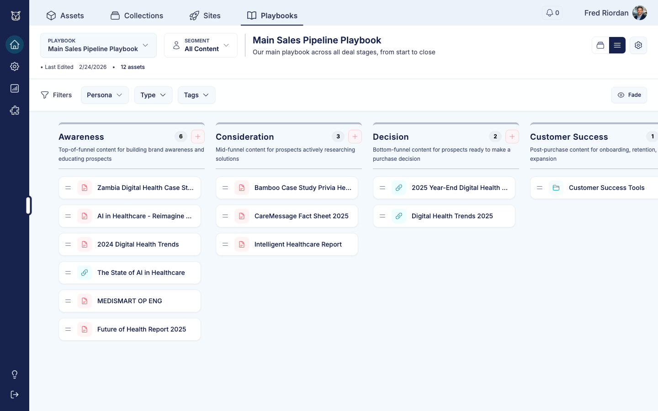Toggle the Fade visibility option
Image resolution: width=658 pixels, height=411 pixels.
point(629,95)
